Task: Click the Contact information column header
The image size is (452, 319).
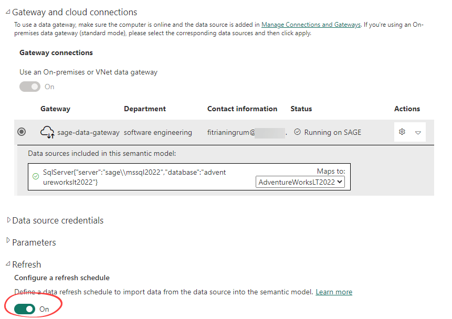Action: [242, 109]
